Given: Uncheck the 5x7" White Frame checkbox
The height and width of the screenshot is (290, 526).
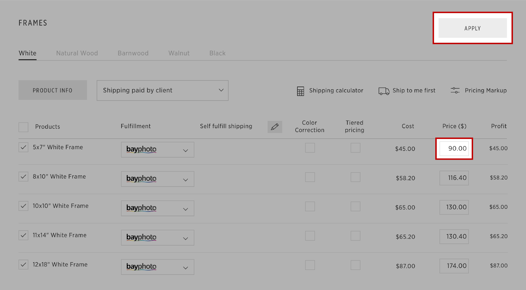Looking at the screenshot, I should [23, 147].
